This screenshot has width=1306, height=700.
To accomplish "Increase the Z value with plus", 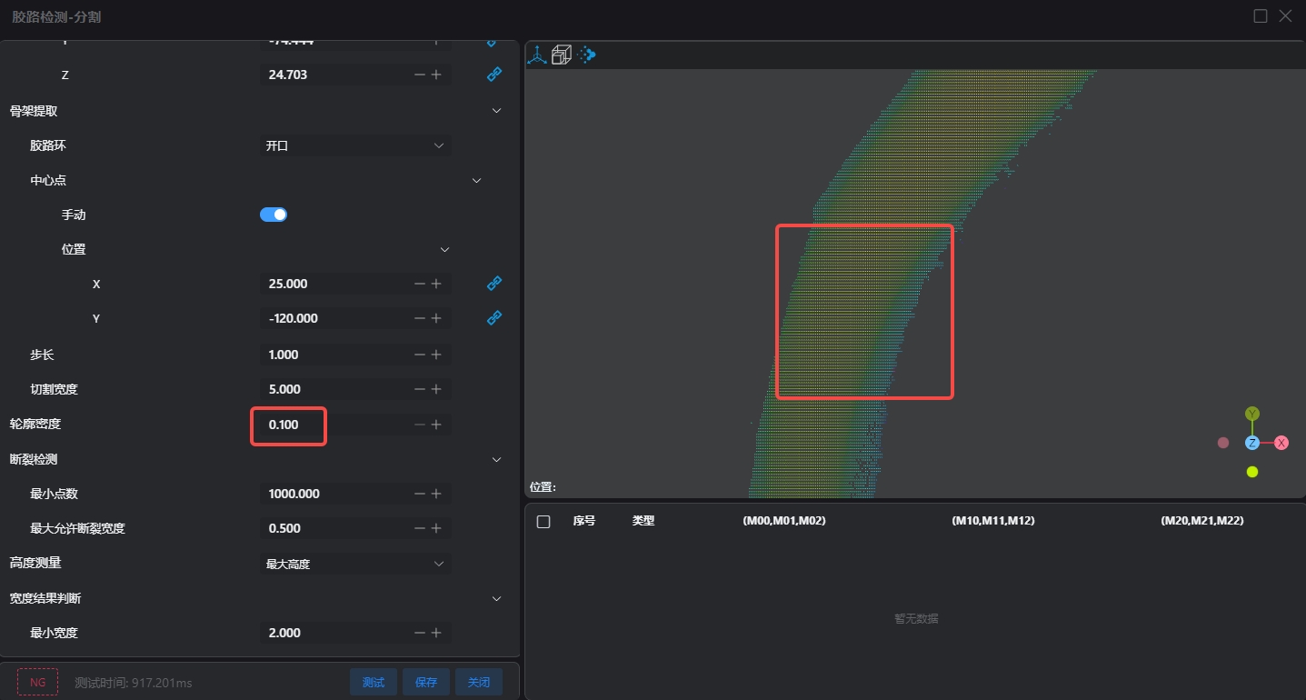I will tap(436, 75).
